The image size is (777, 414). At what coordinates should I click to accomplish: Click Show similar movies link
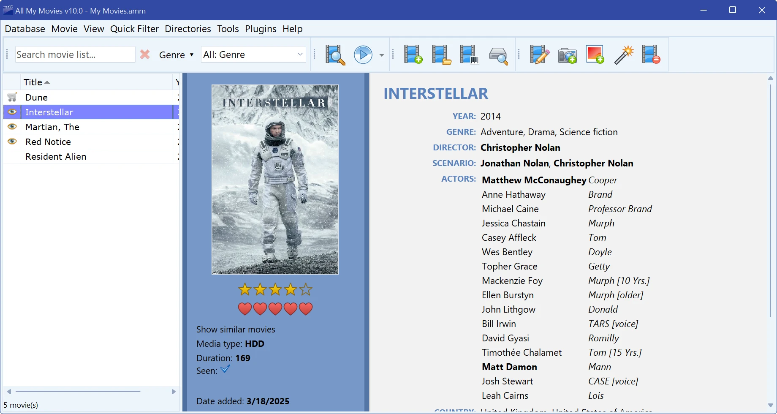coord(236,330)
